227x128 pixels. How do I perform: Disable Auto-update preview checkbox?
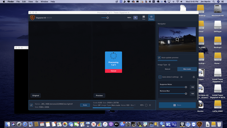click(159, 58)
